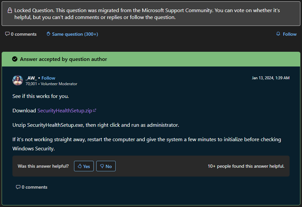This screenshot has width=302, height=207.
Task: Click the line See if this works for you
Action: pos(41,96)
